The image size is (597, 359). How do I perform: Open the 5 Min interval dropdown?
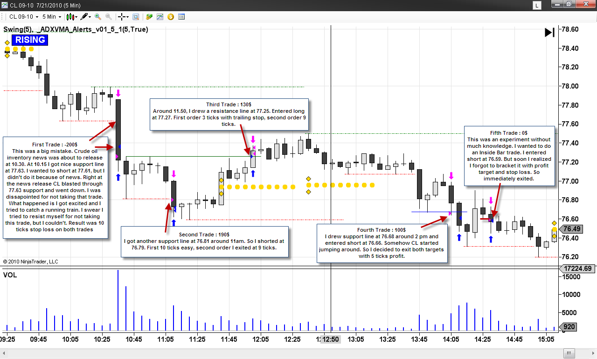click(52, 17)
